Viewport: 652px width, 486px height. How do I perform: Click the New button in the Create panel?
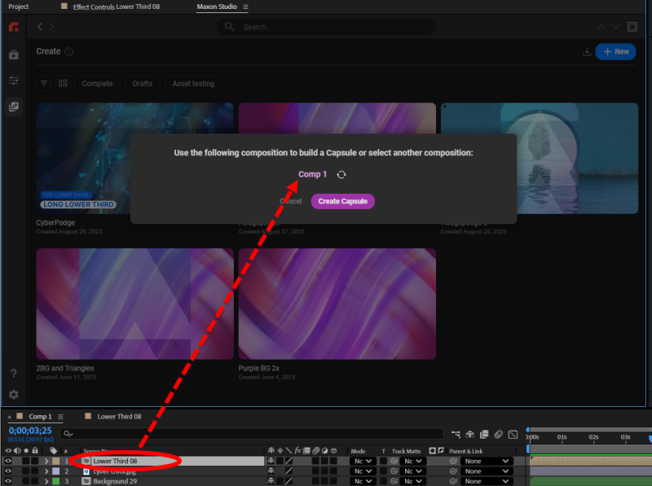[x=615, y=51]
